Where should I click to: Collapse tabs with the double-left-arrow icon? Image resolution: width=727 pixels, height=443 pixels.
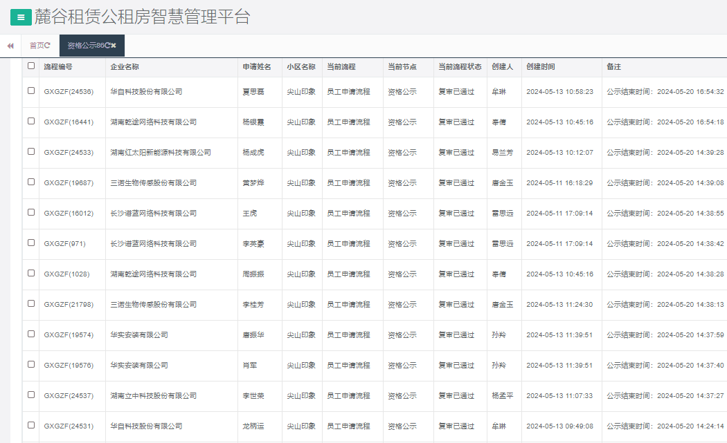coord(9,45)
